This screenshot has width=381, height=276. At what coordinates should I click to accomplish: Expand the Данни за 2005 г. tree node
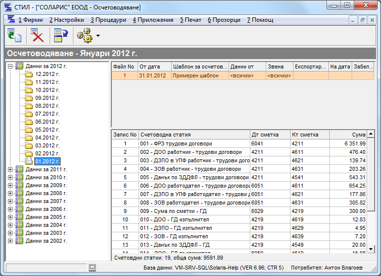click(x=10, y=217)
